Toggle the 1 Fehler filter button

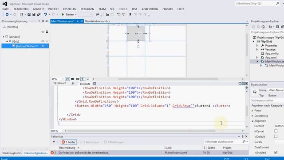point(69,142)
